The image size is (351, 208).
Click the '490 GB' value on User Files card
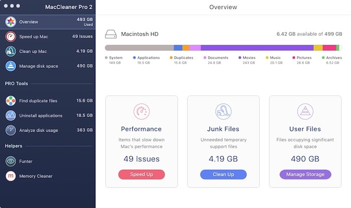305,159
